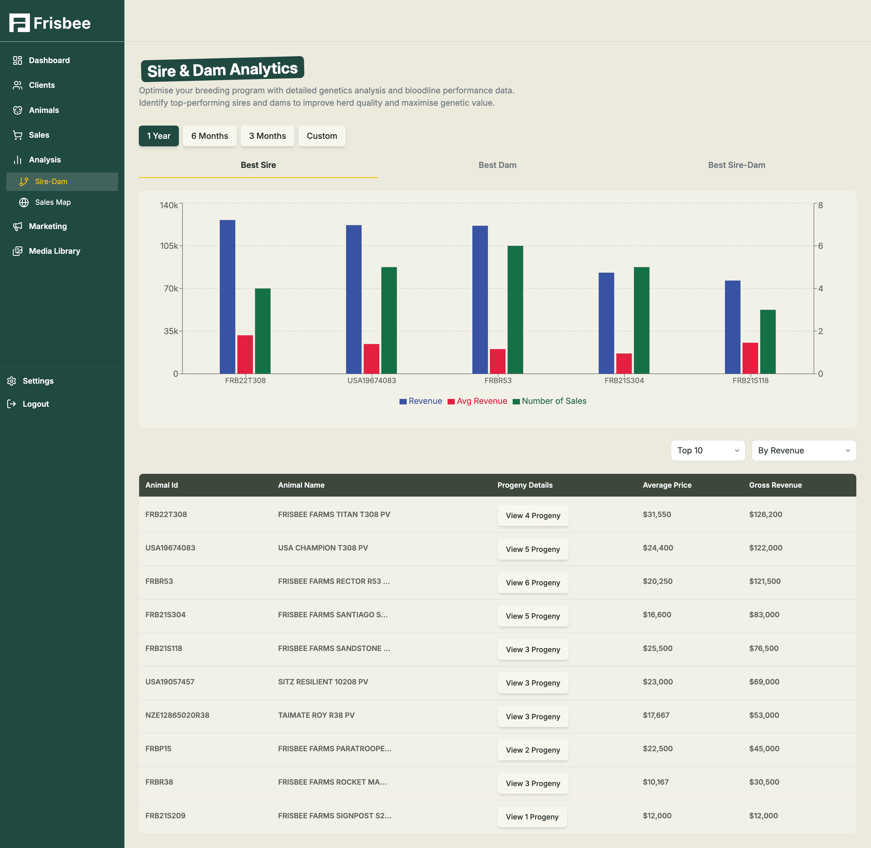The height and width of the screenshot is (848, 871).
Task: Open Marketing via the megaphone icon
Action: (18, 226)
